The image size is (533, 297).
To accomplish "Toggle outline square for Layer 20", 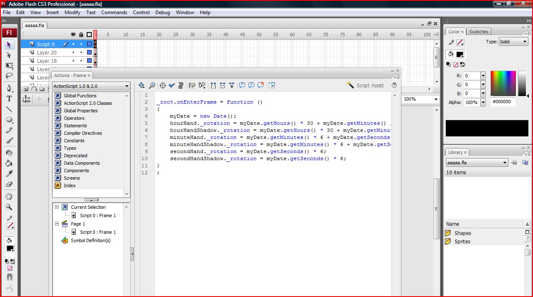I will point(89,53).
